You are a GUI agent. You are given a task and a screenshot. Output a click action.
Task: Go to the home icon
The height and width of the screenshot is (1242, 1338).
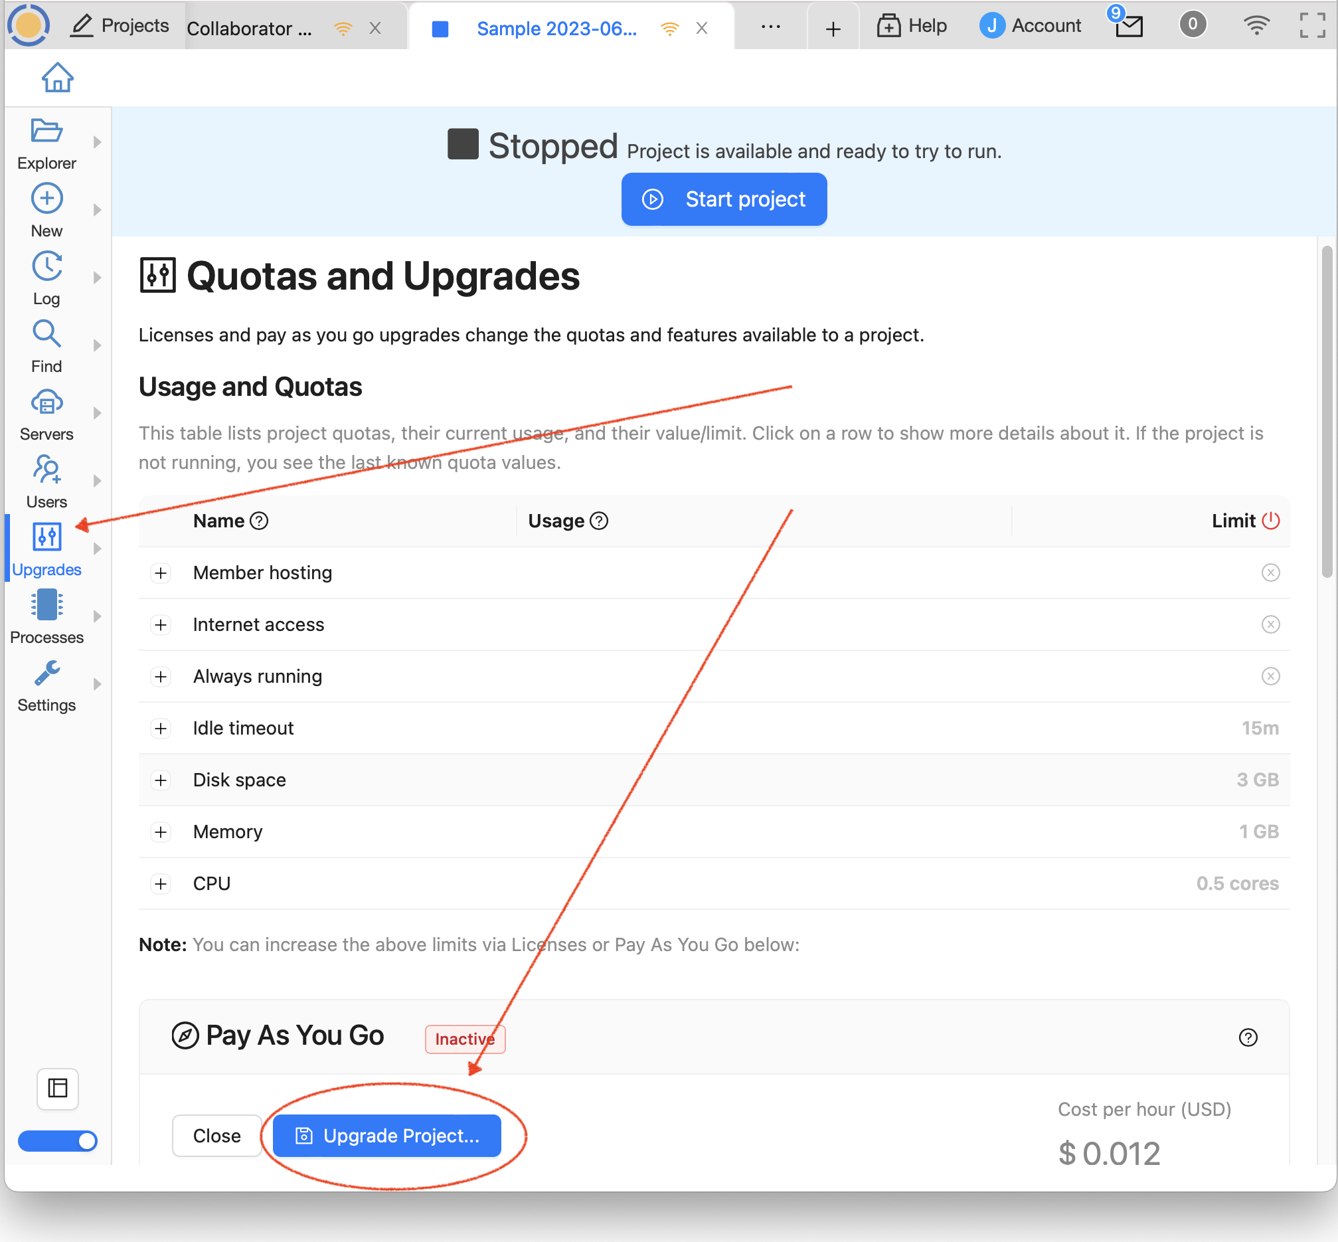[x=57, y=77]
